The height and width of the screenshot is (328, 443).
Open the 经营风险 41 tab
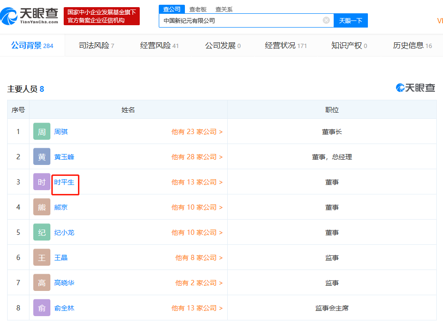pos(159,46)
